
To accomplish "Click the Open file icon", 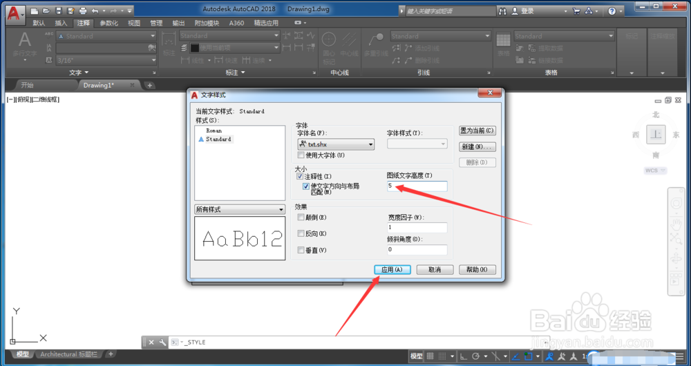I will (x=47, y=10).
